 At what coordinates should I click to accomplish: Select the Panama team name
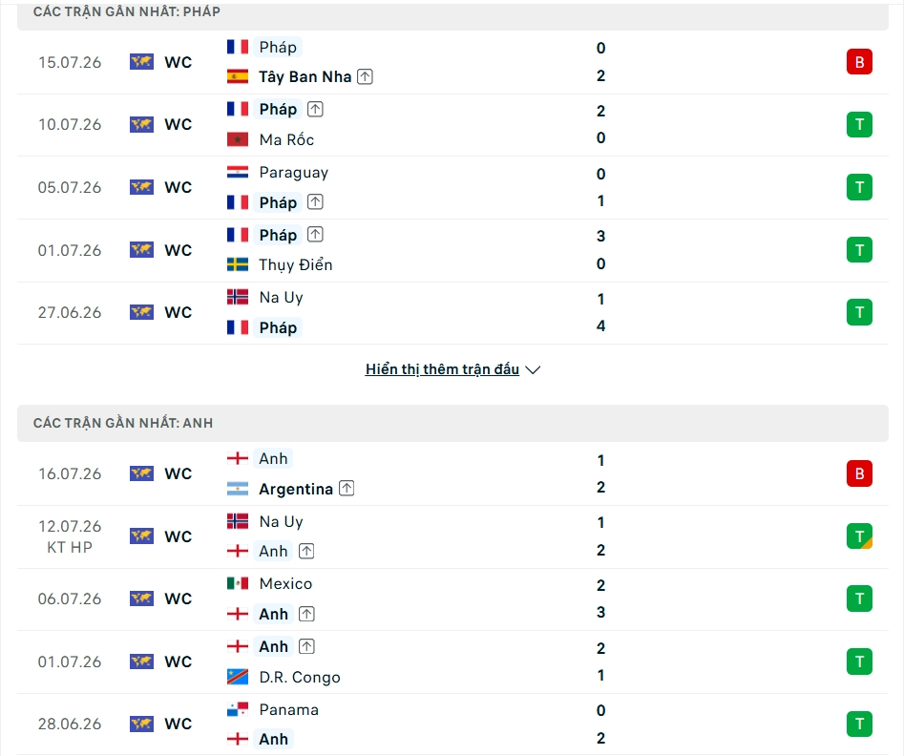point(289,709)
